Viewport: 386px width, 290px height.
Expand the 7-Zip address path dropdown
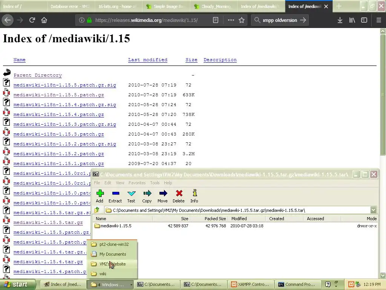tap(374, 210)
